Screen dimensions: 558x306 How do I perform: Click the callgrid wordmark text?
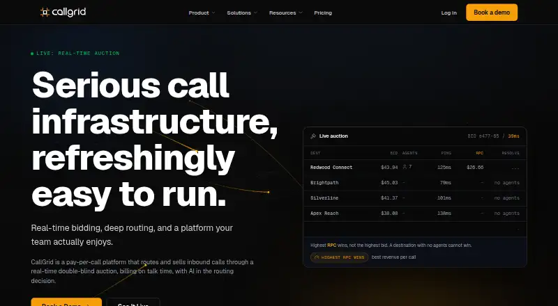pyautogui.click(x=68, y=13)
